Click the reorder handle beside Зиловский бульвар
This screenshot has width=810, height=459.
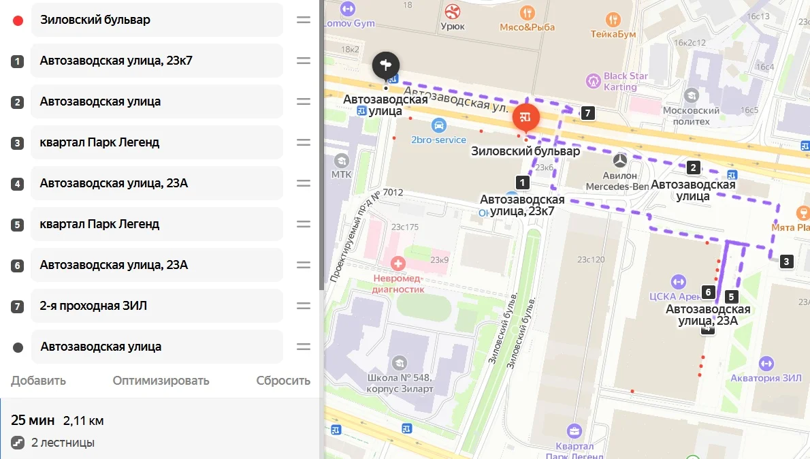[303, 20]
